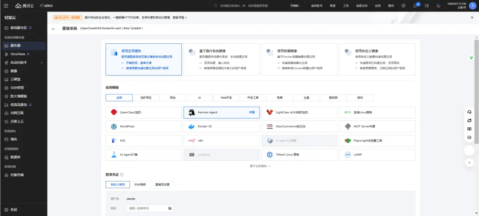Open 镜像 in the sidebar
This screenshot has height=216, width=479.
click(x=14, y=71)
